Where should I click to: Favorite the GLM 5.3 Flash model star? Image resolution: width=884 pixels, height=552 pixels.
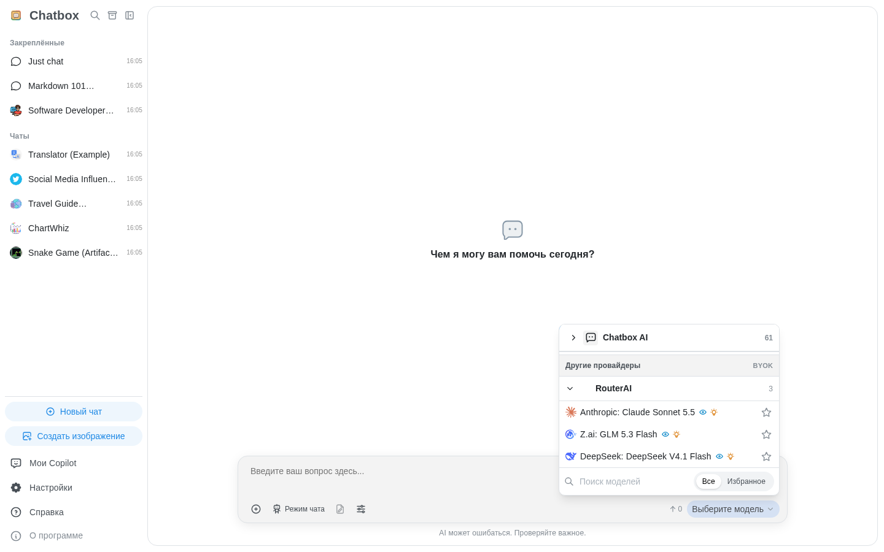point(766,434)
